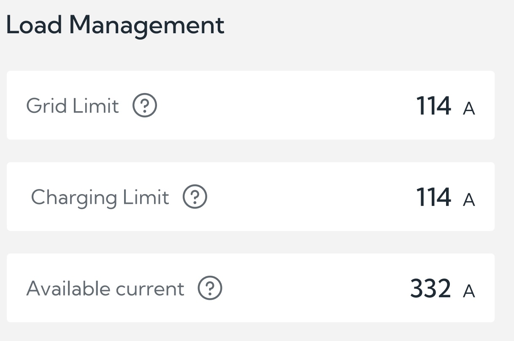The height and width of the screenshot is (341, 514).
Task: Click the word Charging in Charging Limit
Action: (74, 198)
